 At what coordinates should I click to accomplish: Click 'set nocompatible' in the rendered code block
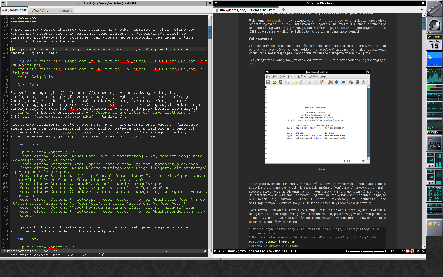point(264,233)
